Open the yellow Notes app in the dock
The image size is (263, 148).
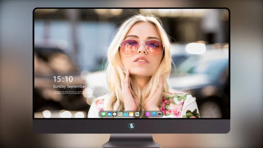click(x=131, y=114)
